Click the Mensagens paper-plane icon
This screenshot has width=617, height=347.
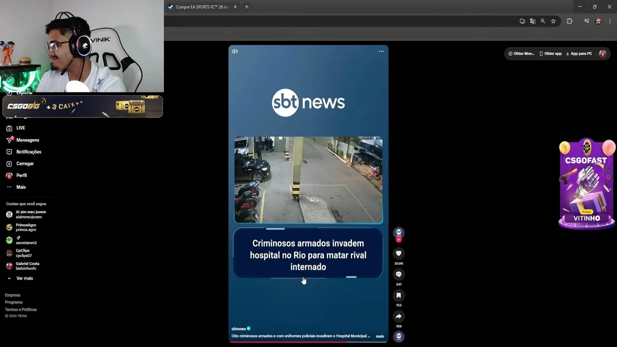9,140
